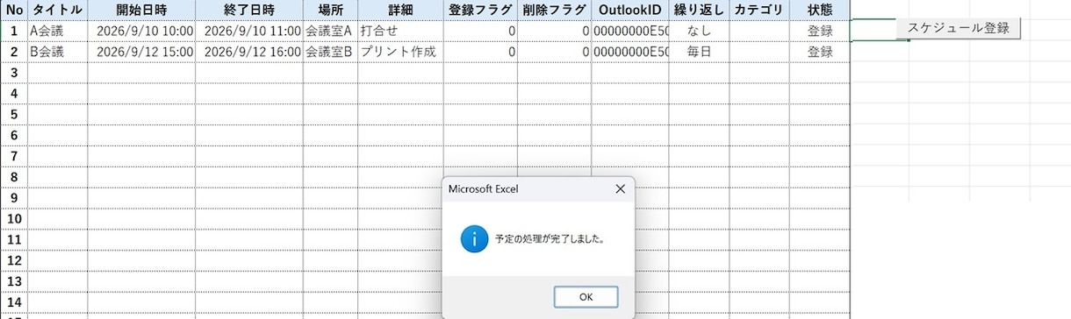Click 登録 status in B会議 row

pyautogui.click(x=819, y=52)
